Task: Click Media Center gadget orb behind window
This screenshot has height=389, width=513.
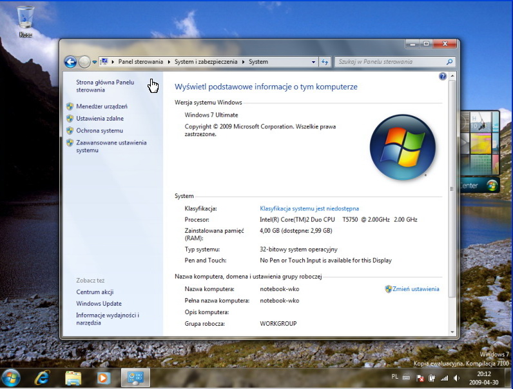Action: click(492, 186)
